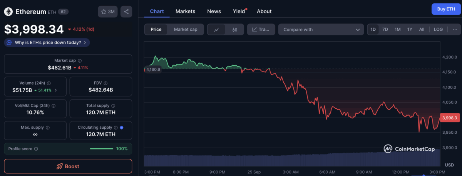Click the Ethereum logo icon
The height and width of the screenshot is (176, 462).
(x=8, y=12)
